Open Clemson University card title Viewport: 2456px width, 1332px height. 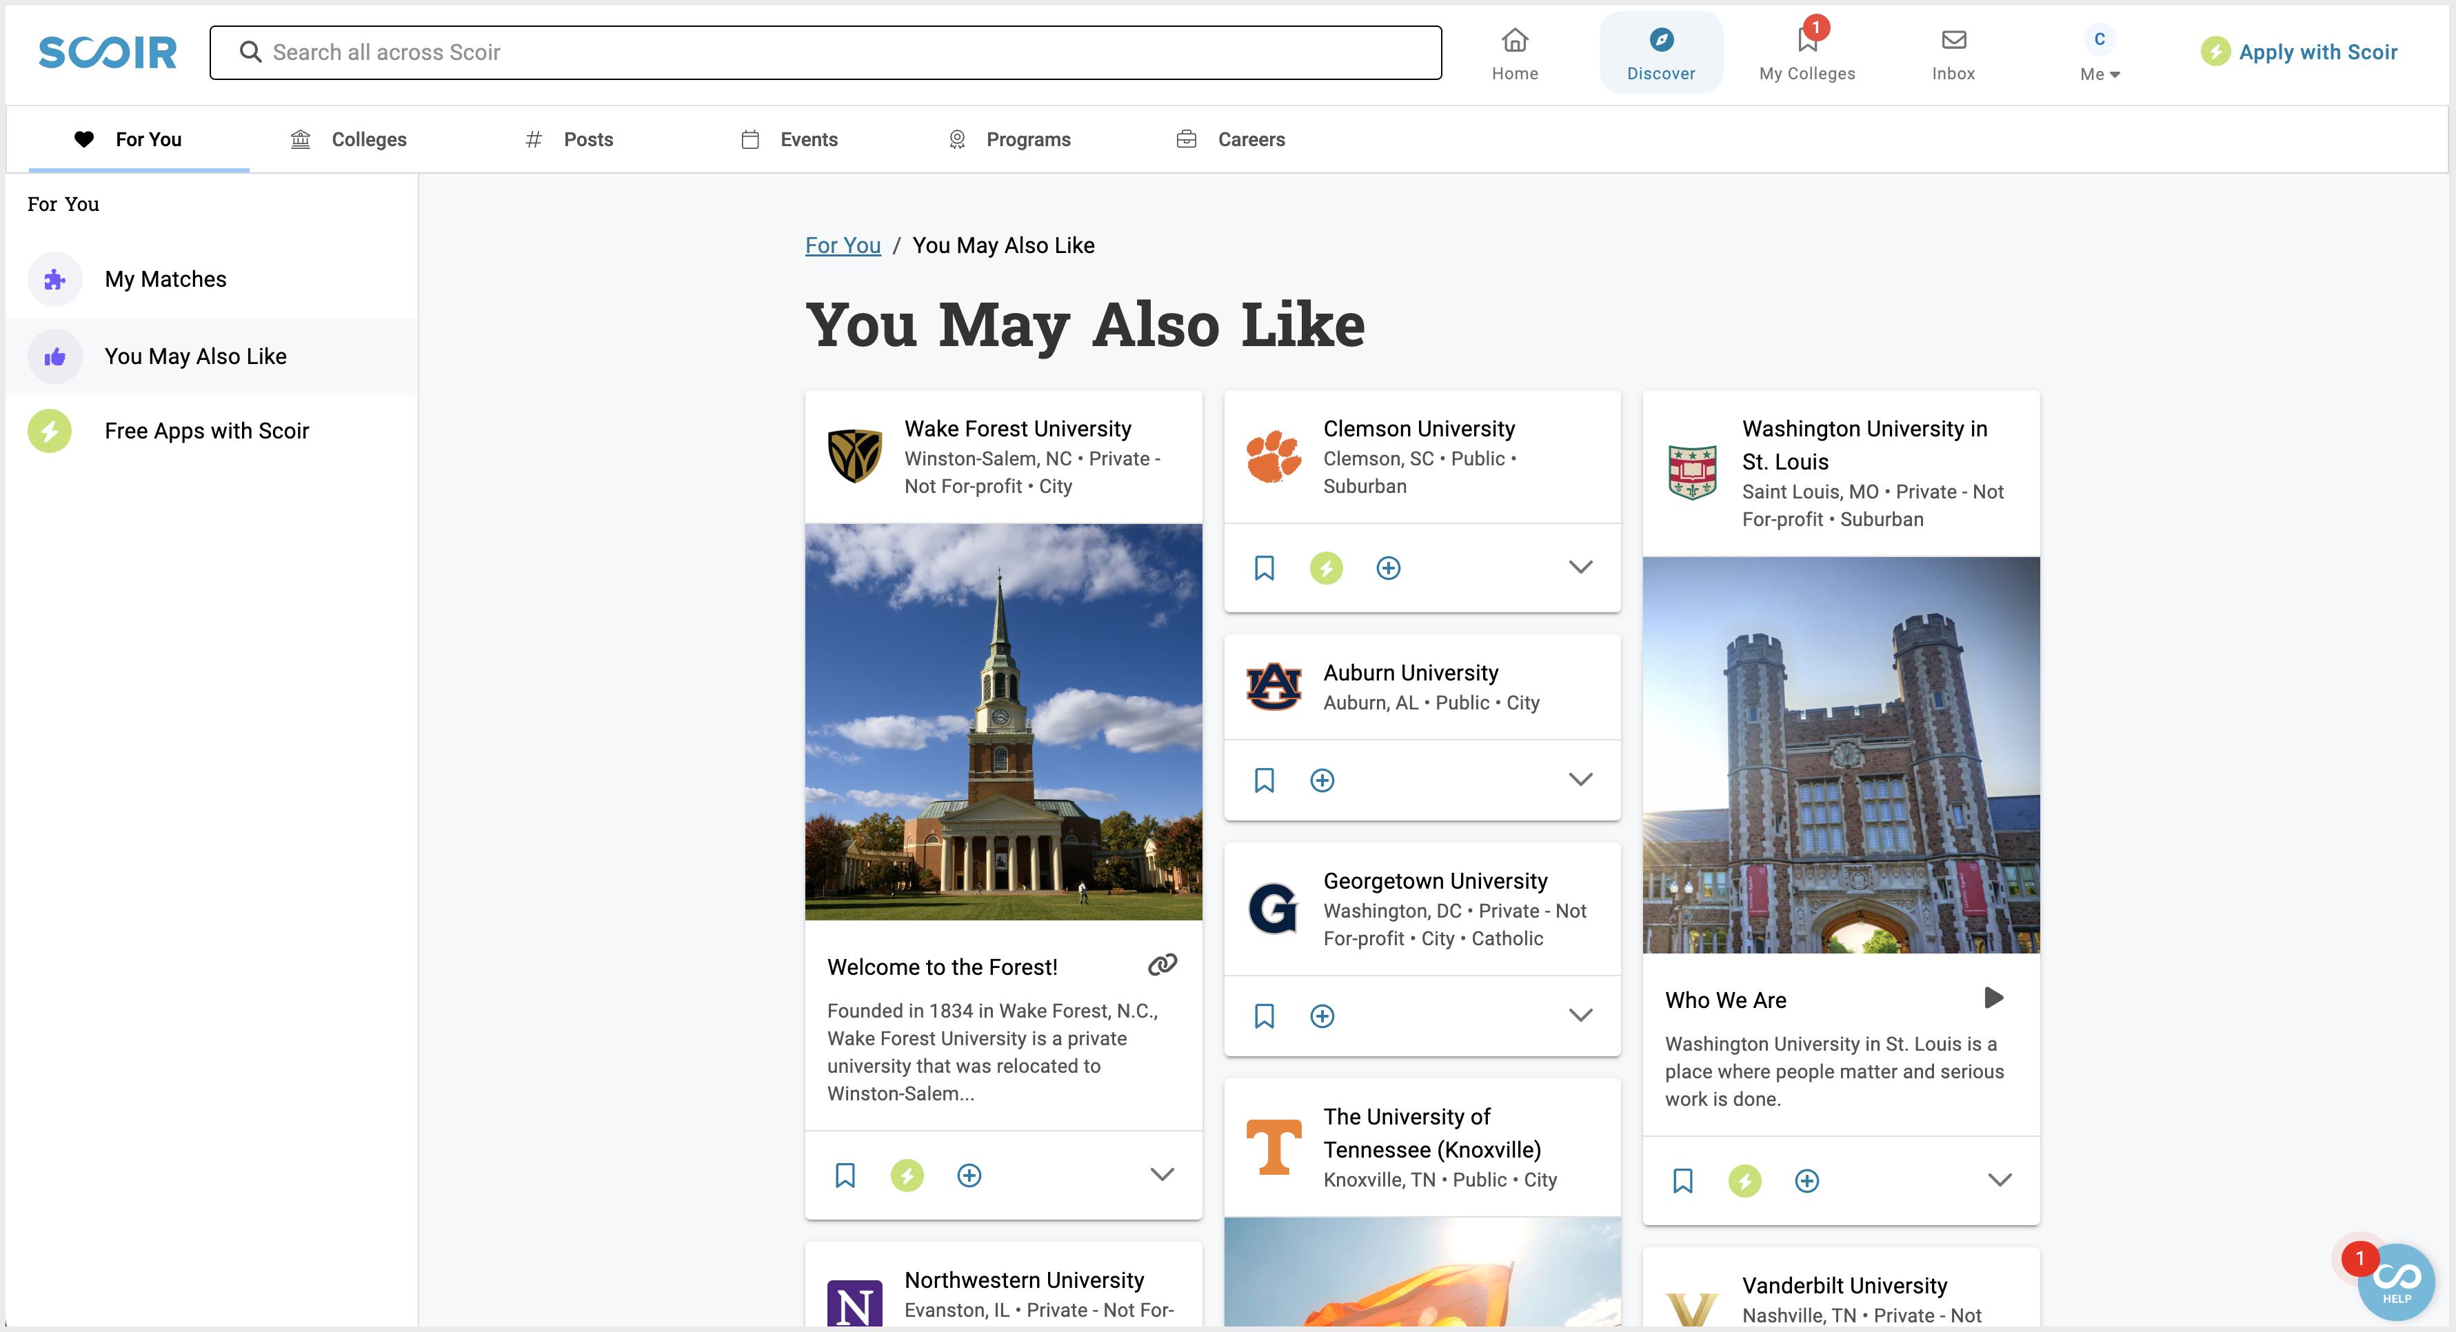[x=1419, y=429]
